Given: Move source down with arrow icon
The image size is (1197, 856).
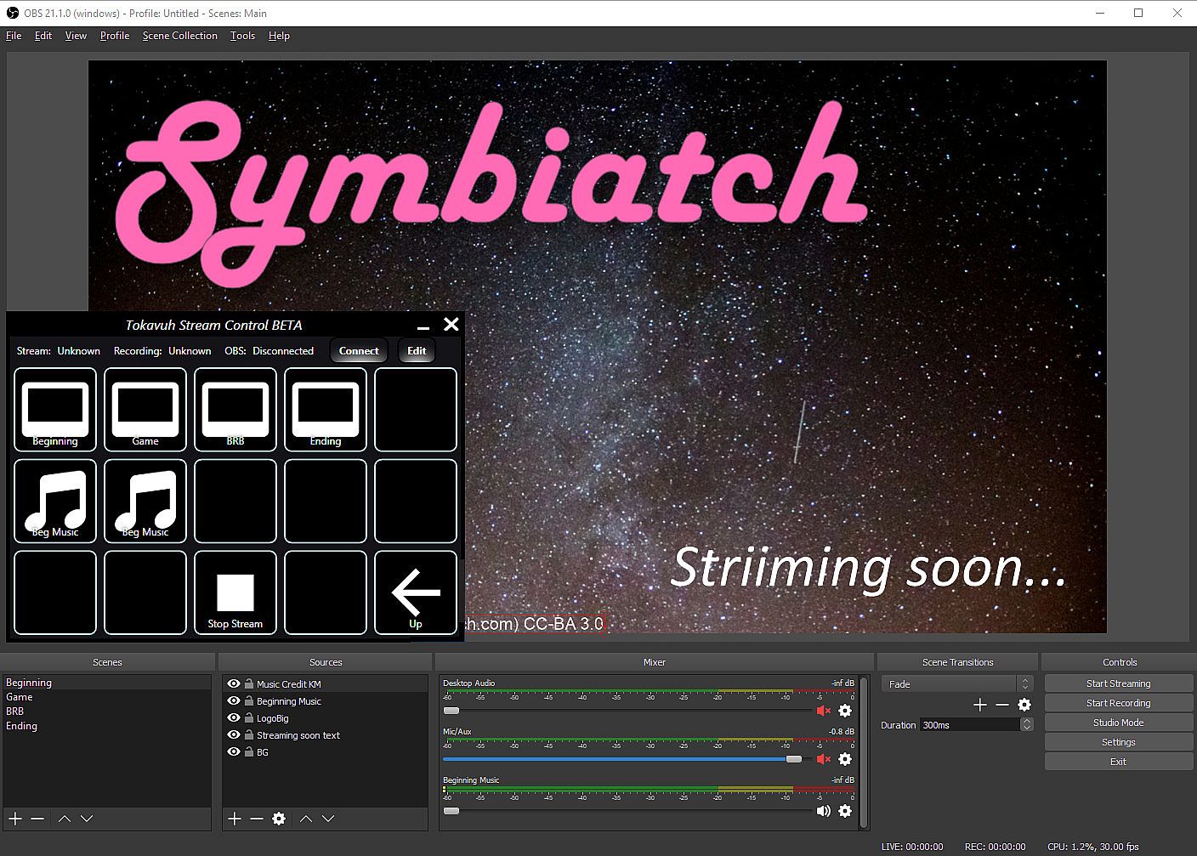Looking at the screenshot, I should tap(328, 819).
